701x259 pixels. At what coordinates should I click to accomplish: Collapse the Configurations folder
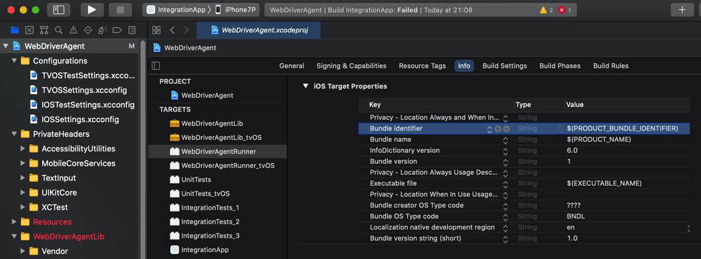(x=14, y=61)
